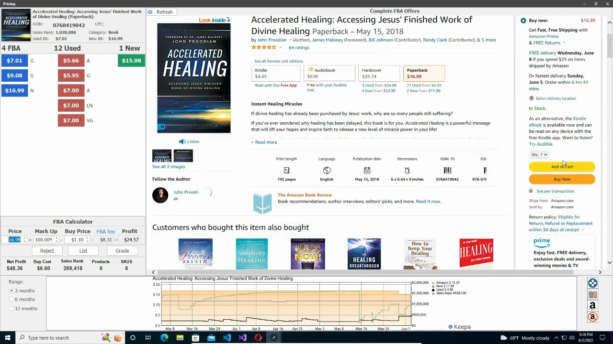The width and height of the screenshot is (613, 344).
Task: Open See all 2 images link
Action: 169,167
